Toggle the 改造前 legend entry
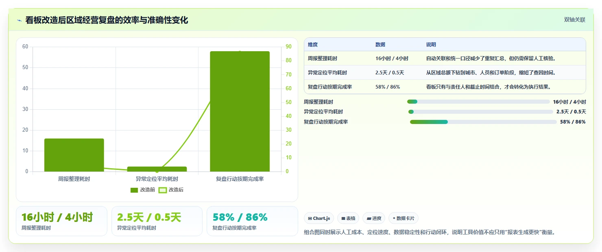The image size is (602, 252). [x=143, y=190]
